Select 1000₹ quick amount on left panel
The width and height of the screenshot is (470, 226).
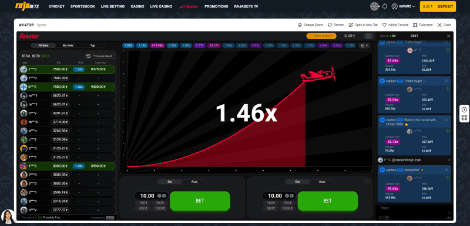pyautogui.click(x=160, y=208)
